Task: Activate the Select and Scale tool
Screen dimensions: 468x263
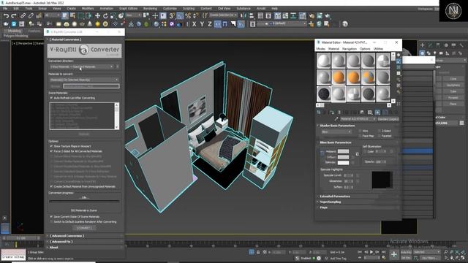Action: [x=113, y=16]
